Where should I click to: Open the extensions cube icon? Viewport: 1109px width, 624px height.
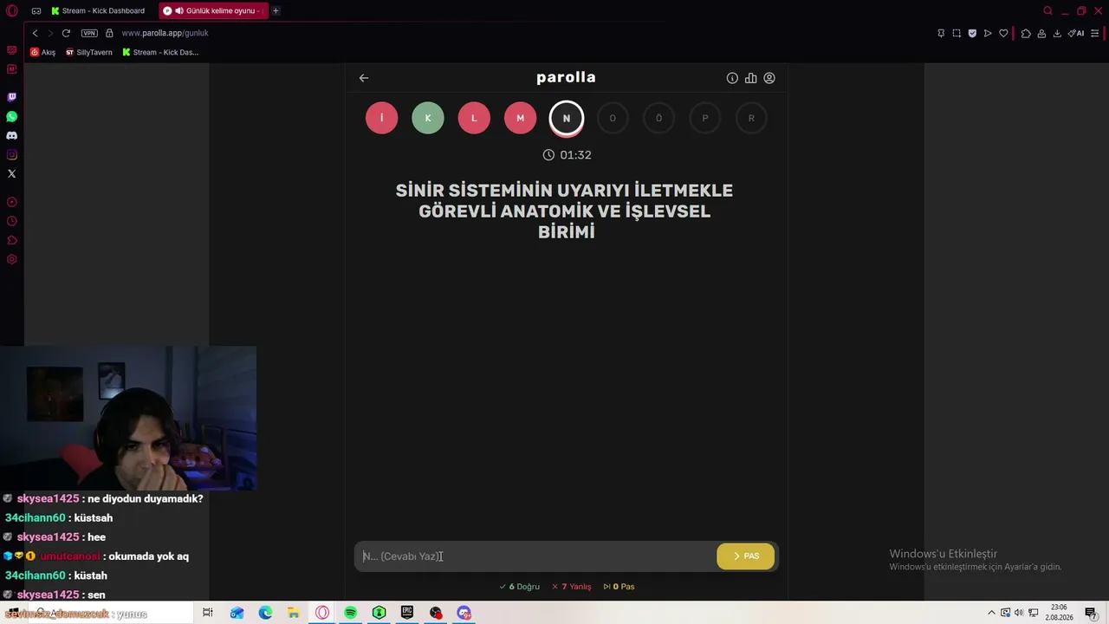click(1026, 33)
